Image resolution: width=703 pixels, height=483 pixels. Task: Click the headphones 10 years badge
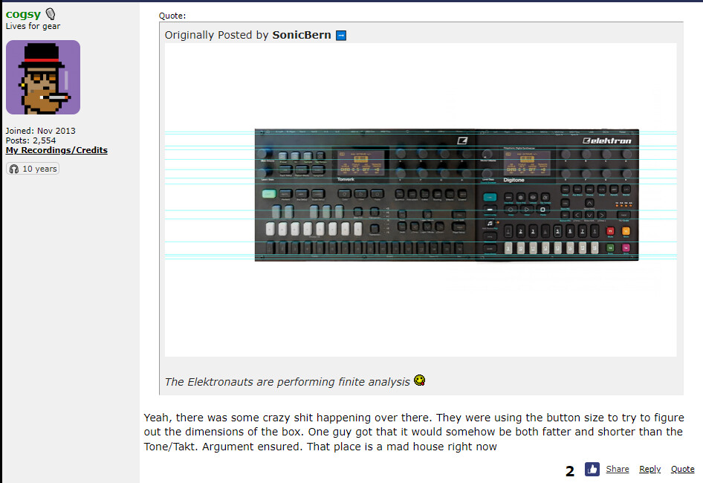[33, 169]
